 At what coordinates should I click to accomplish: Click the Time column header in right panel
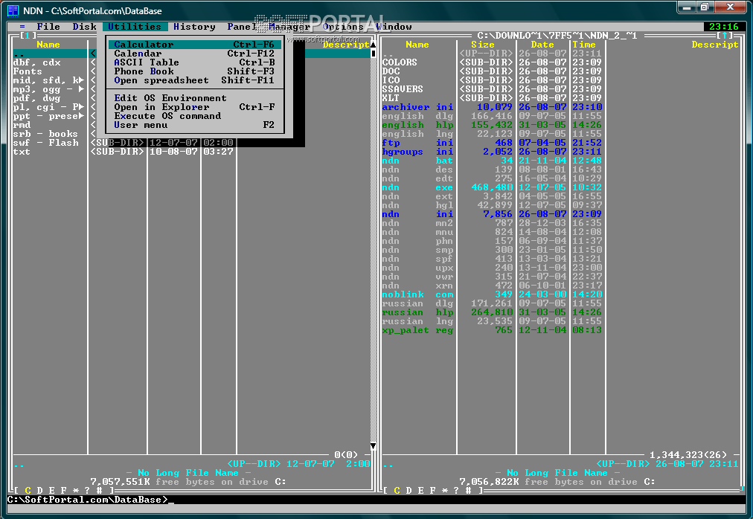584,45
